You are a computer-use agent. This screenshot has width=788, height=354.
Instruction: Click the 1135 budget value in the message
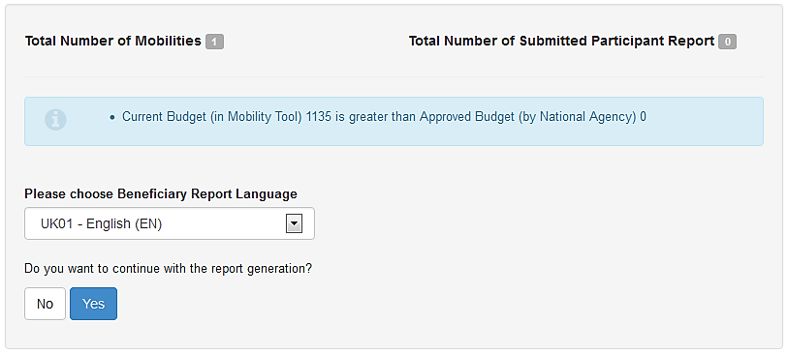pos(319,117)
